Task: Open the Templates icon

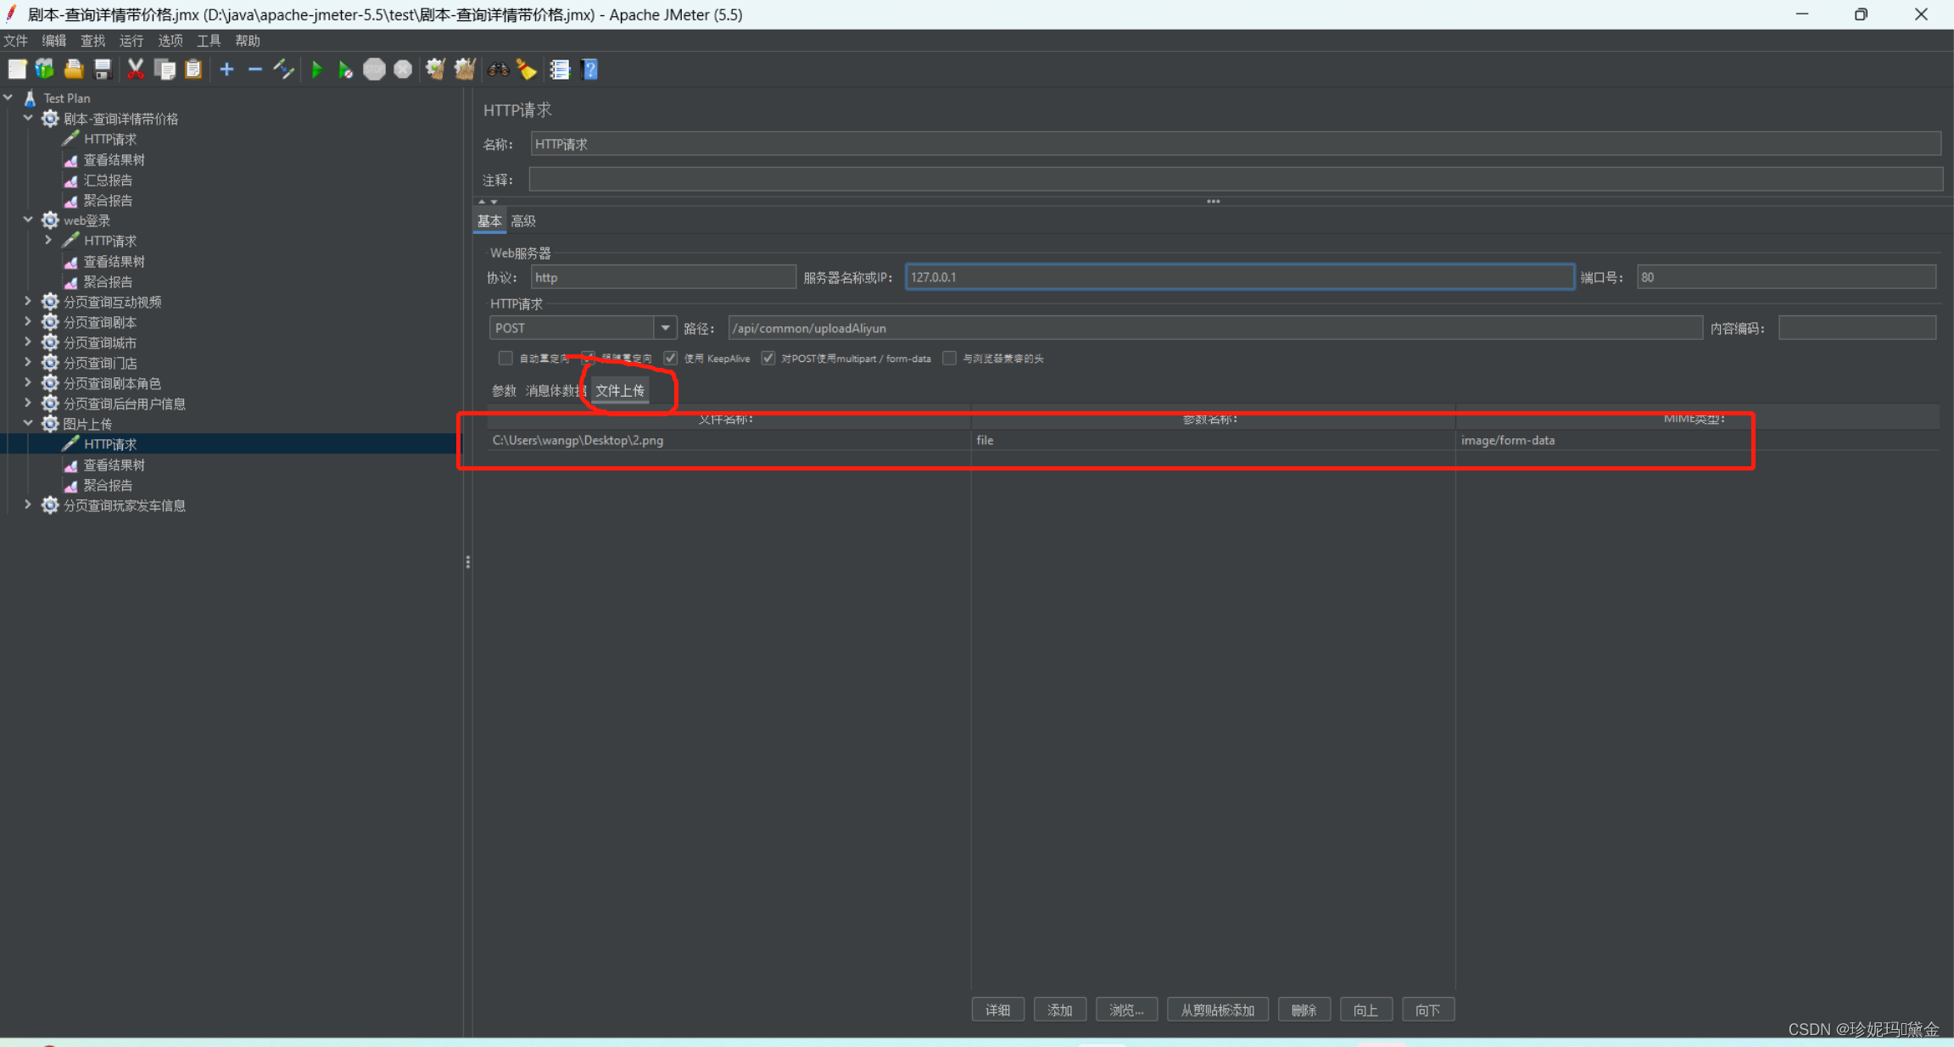Action: [45, 70]
